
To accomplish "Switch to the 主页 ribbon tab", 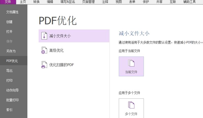I will [x=23, y=2].
